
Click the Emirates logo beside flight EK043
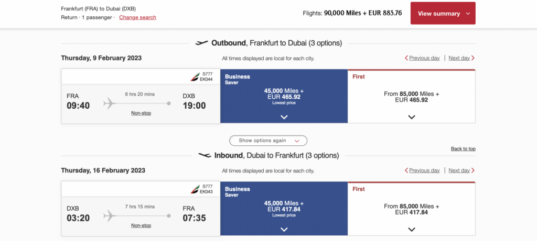pyautogui.click(x=195, y=189)
